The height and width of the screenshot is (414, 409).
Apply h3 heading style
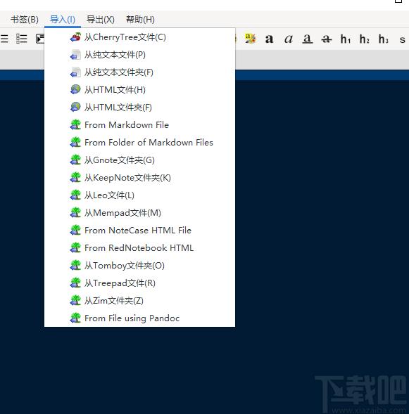[x=384, y=39]
